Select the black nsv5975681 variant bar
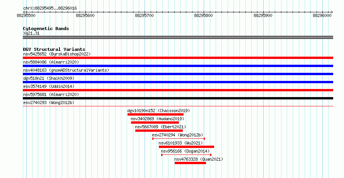The image size is (344, 178). pyautogui.click(x=178, y=98)
